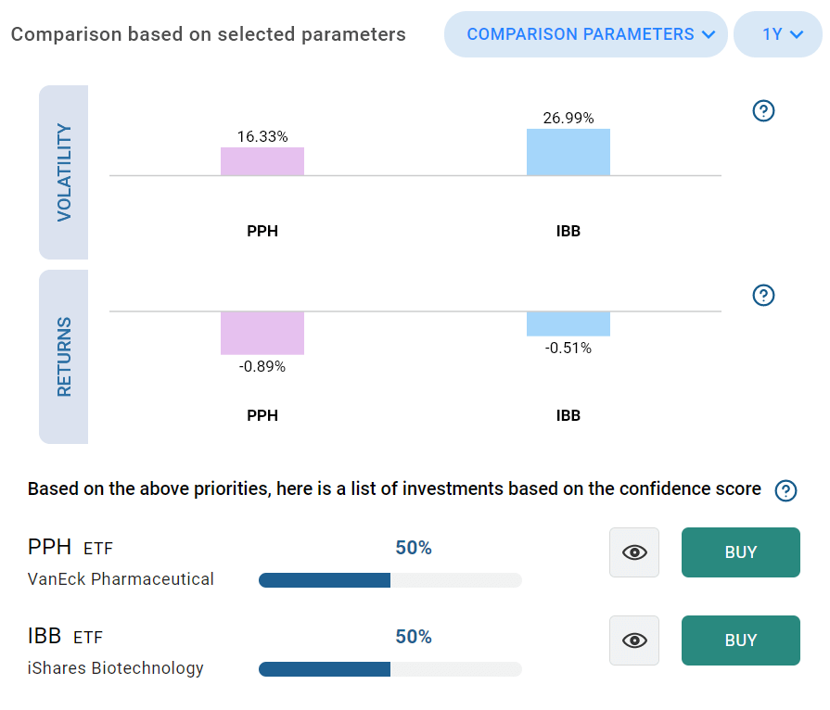Click the IBB -0.51% returns bar

click(x=568, y=323)
